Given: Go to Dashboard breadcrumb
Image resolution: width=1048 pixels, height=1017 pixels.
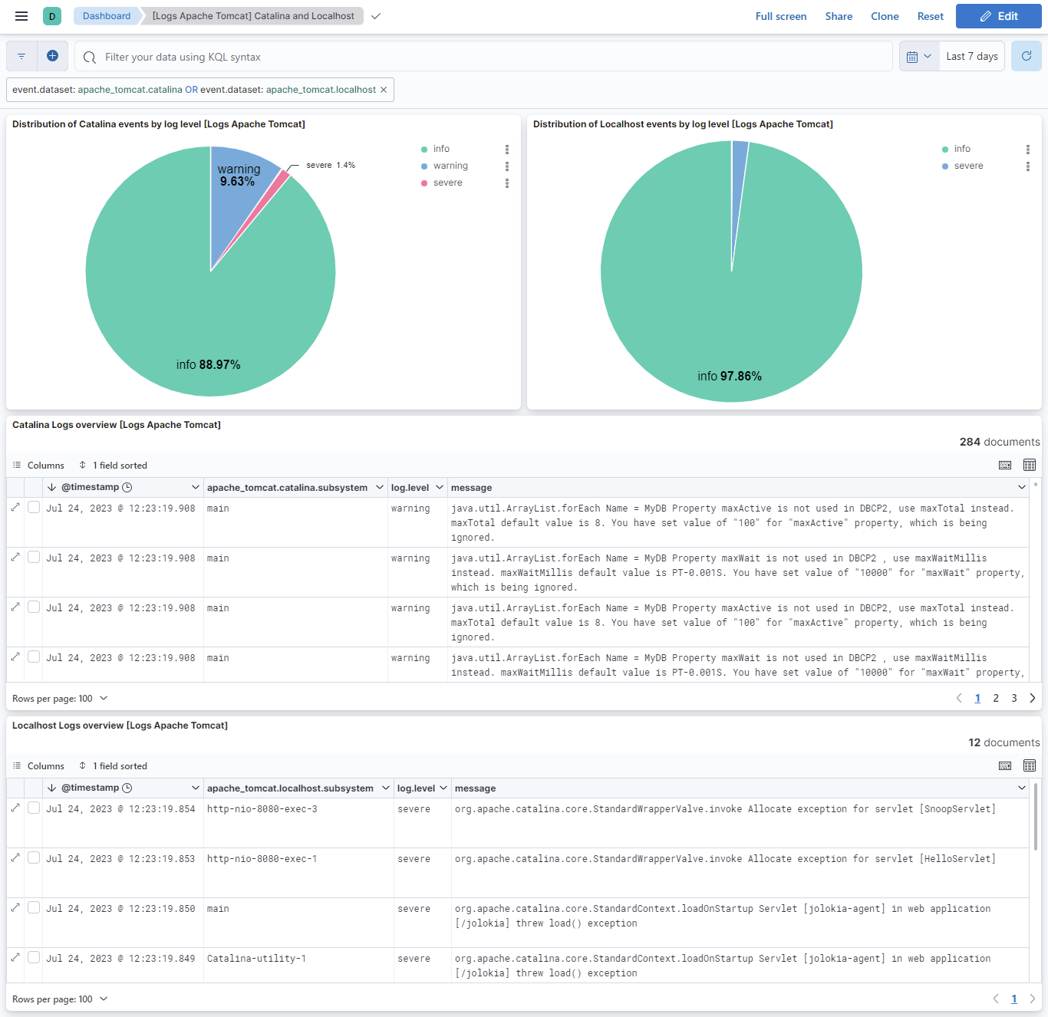Looking at the screenshot, I should [107, 16].
